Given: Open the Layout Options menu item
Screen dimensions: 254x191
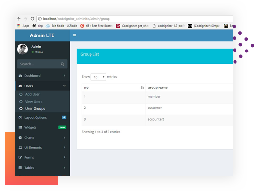Looking at the screenshot, I should [x=42, y=118].
